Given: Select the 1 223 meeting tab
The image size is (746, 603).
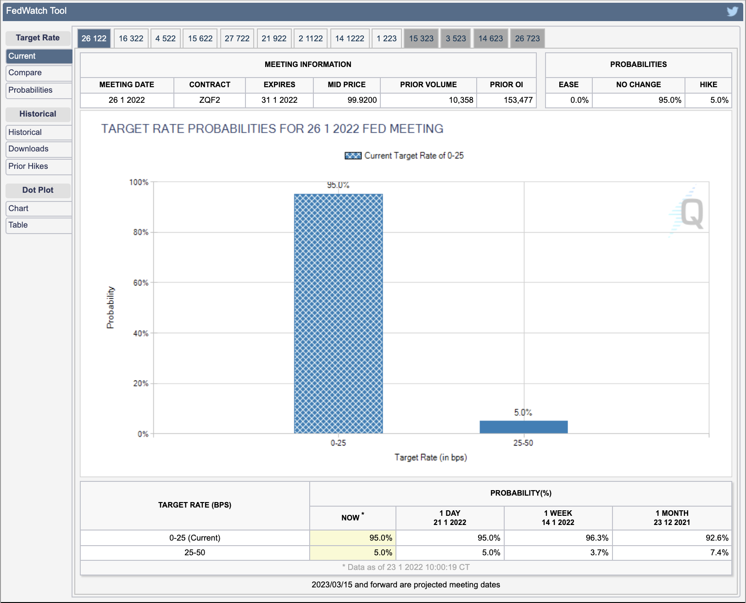Looking at the screenshot, I should (387, 39).
